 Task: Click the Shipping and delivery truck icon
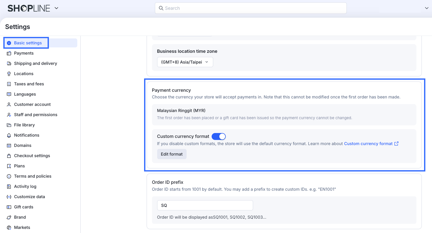coord(9,64)
